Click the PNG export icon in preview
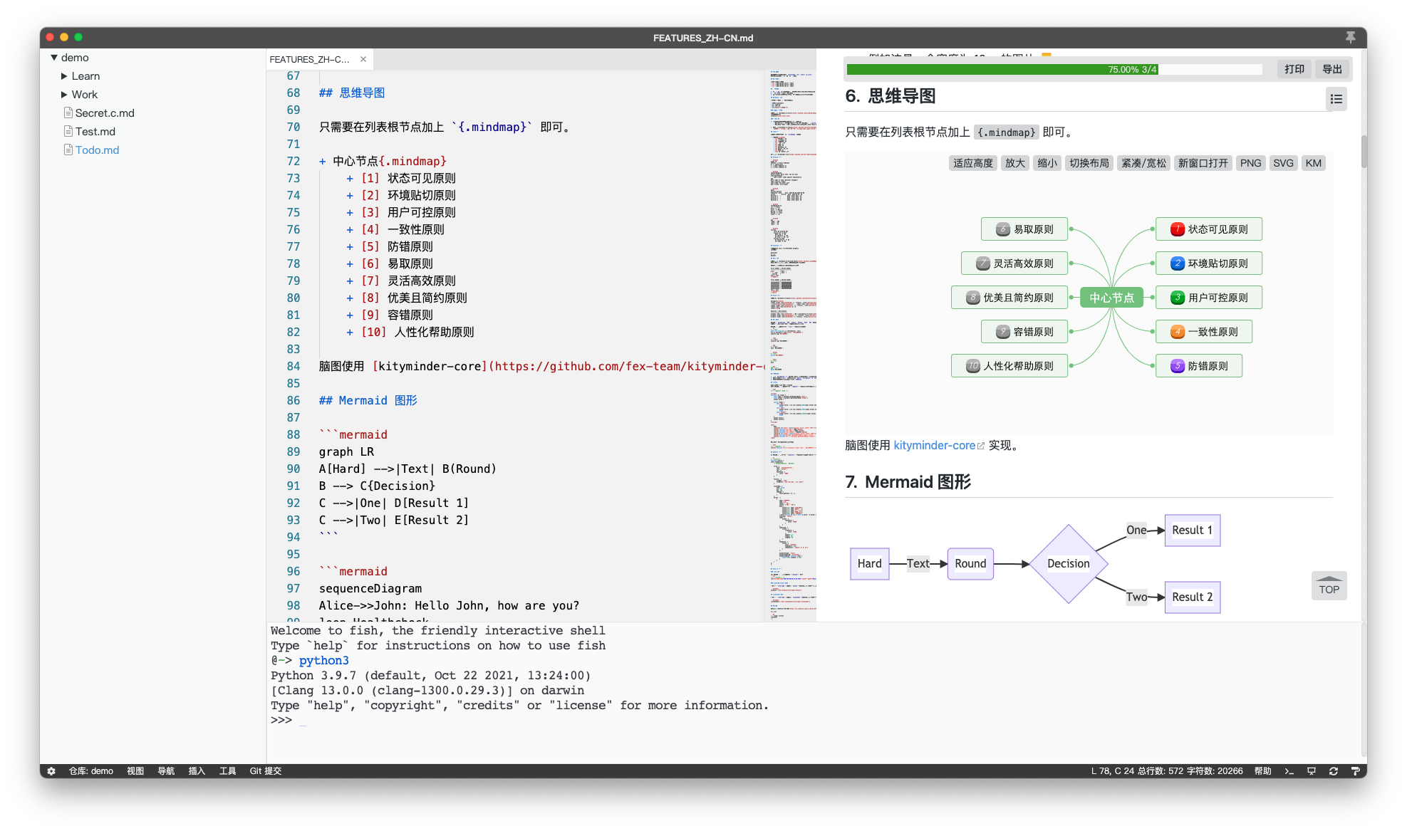1407x831 pixels. pyautogui.click(x=1251, y=163)
